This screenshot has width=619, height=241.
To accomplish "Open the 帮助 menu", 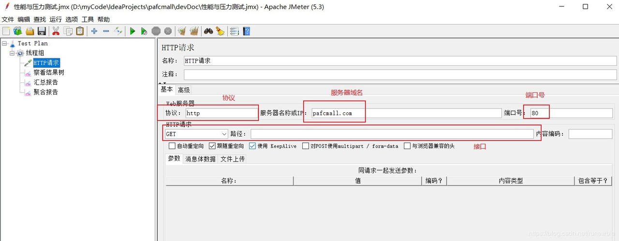I will click(103, 20).
